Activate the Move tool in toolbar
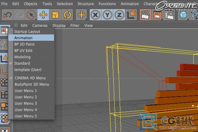The width and height of the screenshot is (198, 132). [x=43, y=15]
